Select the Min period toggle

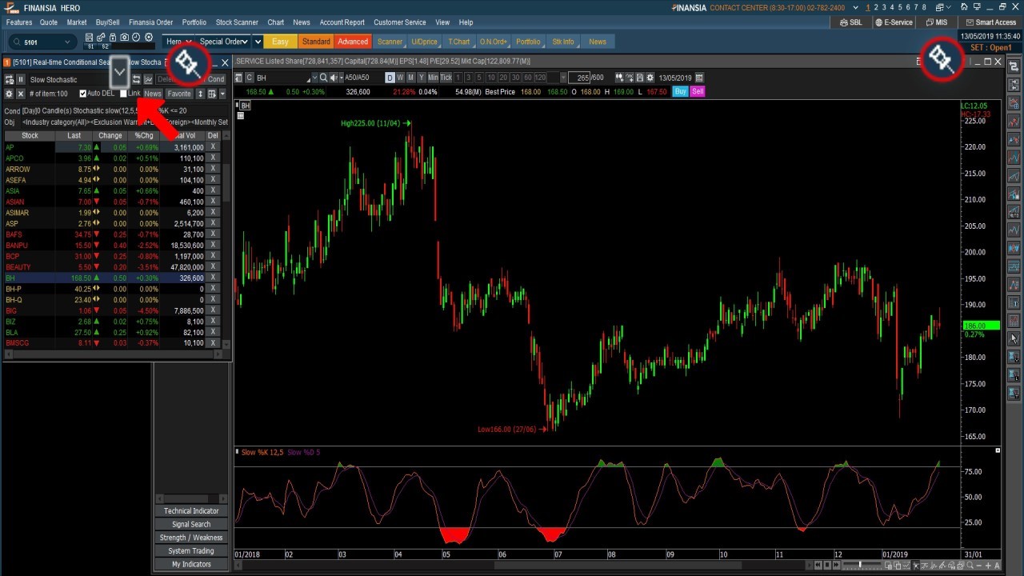[433, 78]
